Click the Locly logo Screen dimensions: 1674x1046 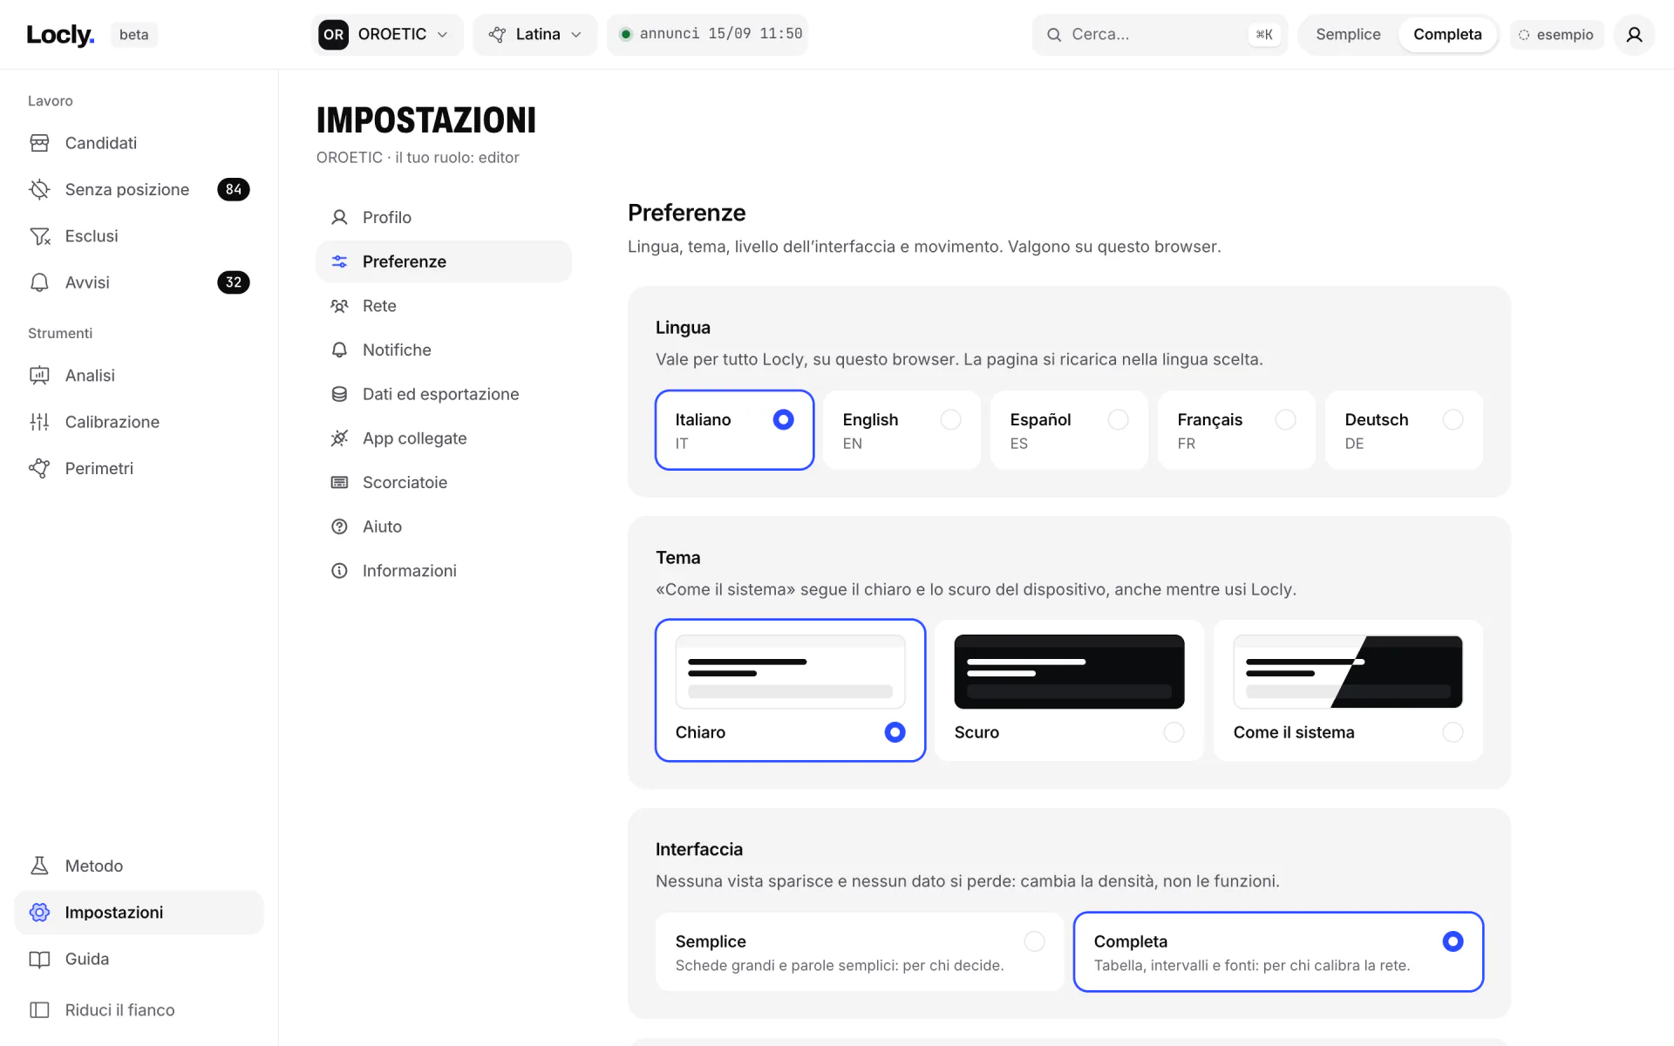tap(60, 35)
